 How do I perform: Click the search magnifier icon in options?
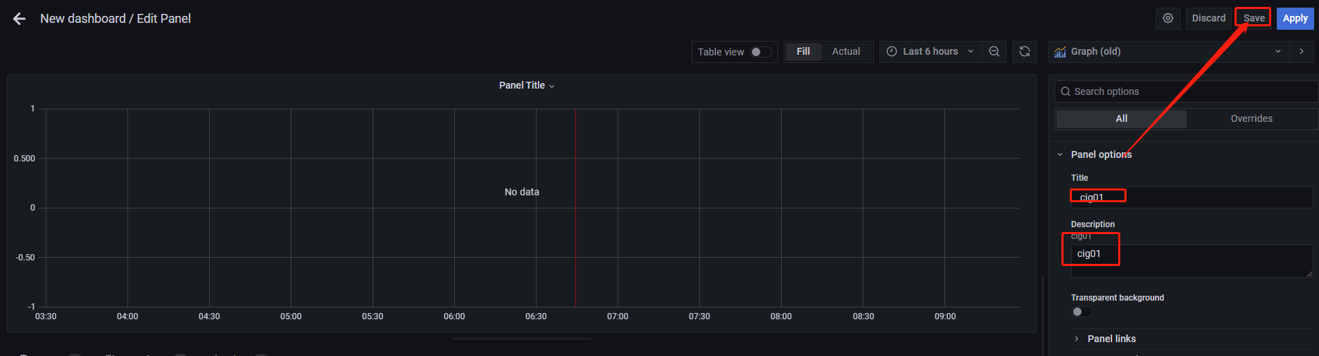click(1066, 91)
